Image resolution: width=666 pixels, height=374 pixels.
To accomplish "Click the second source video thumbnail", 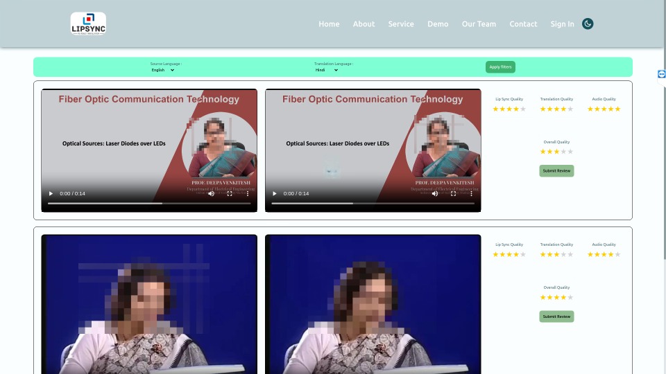I will point(149,304).
